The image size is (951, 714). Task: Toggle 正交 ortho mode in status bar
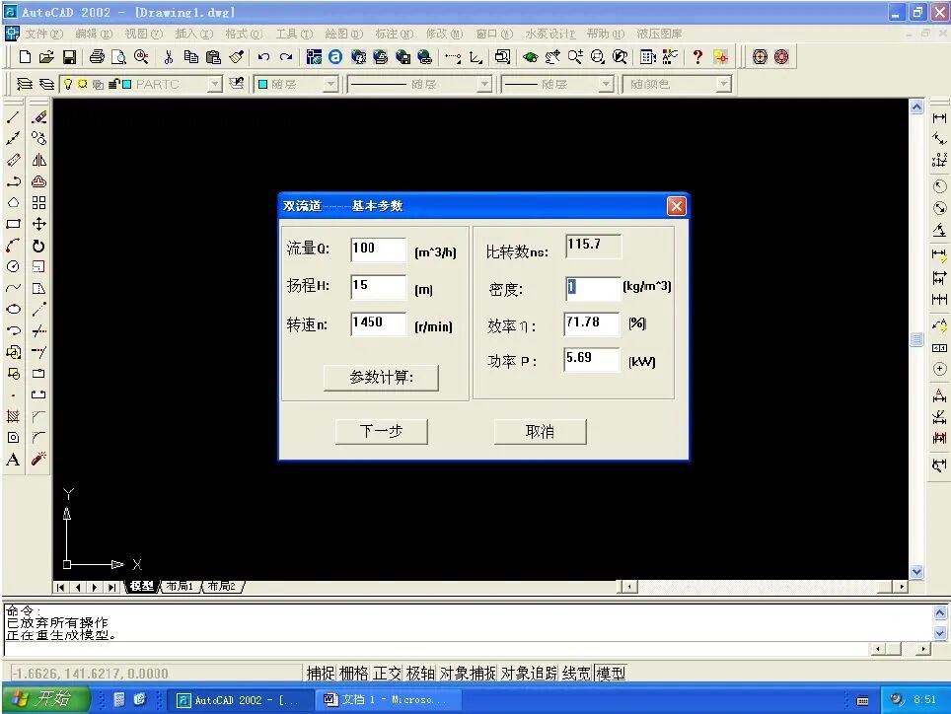pos(387,673)
